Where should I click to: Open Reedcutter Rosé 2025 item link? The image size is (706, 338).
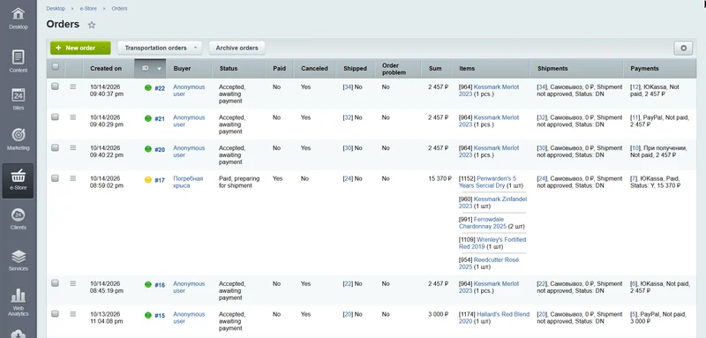[489, 263]
